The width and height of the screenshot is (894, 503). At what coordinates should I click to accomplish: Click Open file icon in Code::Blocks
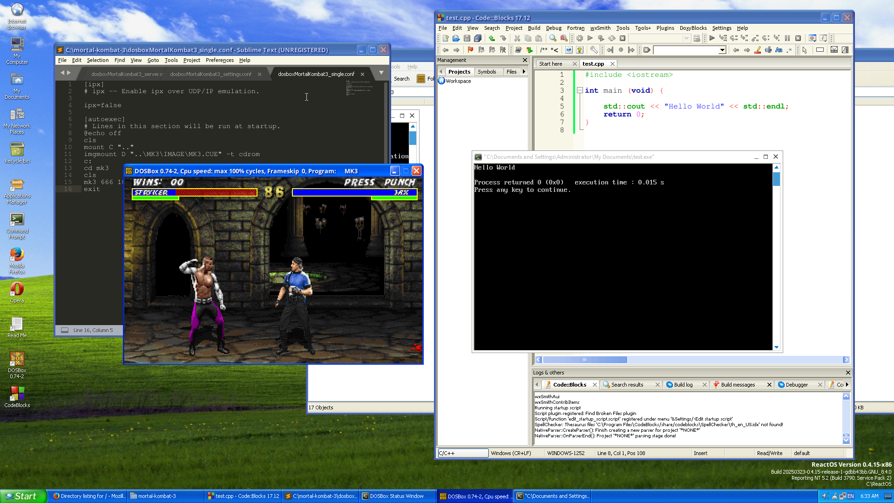[456, 39]
